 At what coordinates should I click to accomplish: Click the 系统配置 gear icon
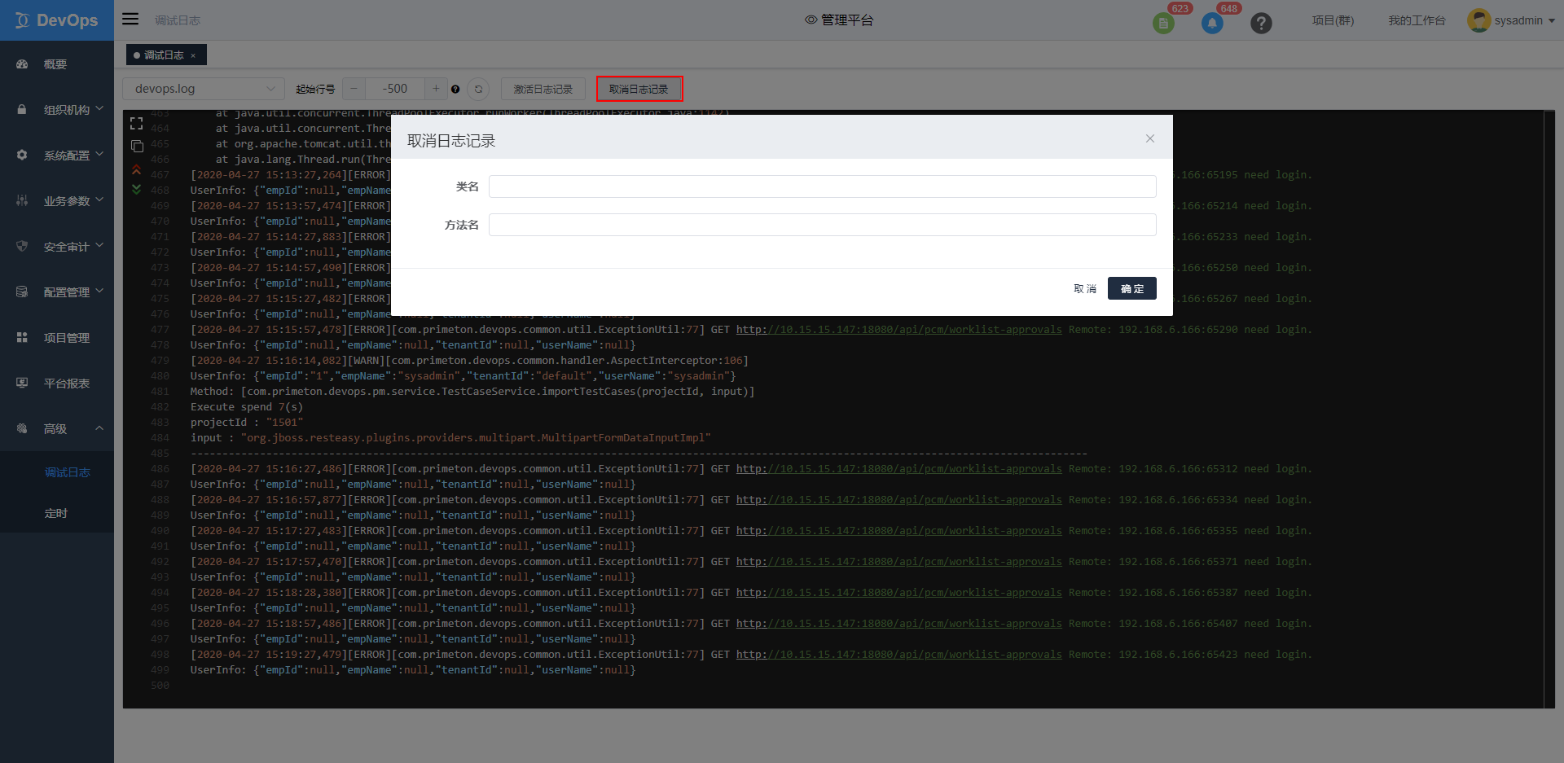click(22, 155)
